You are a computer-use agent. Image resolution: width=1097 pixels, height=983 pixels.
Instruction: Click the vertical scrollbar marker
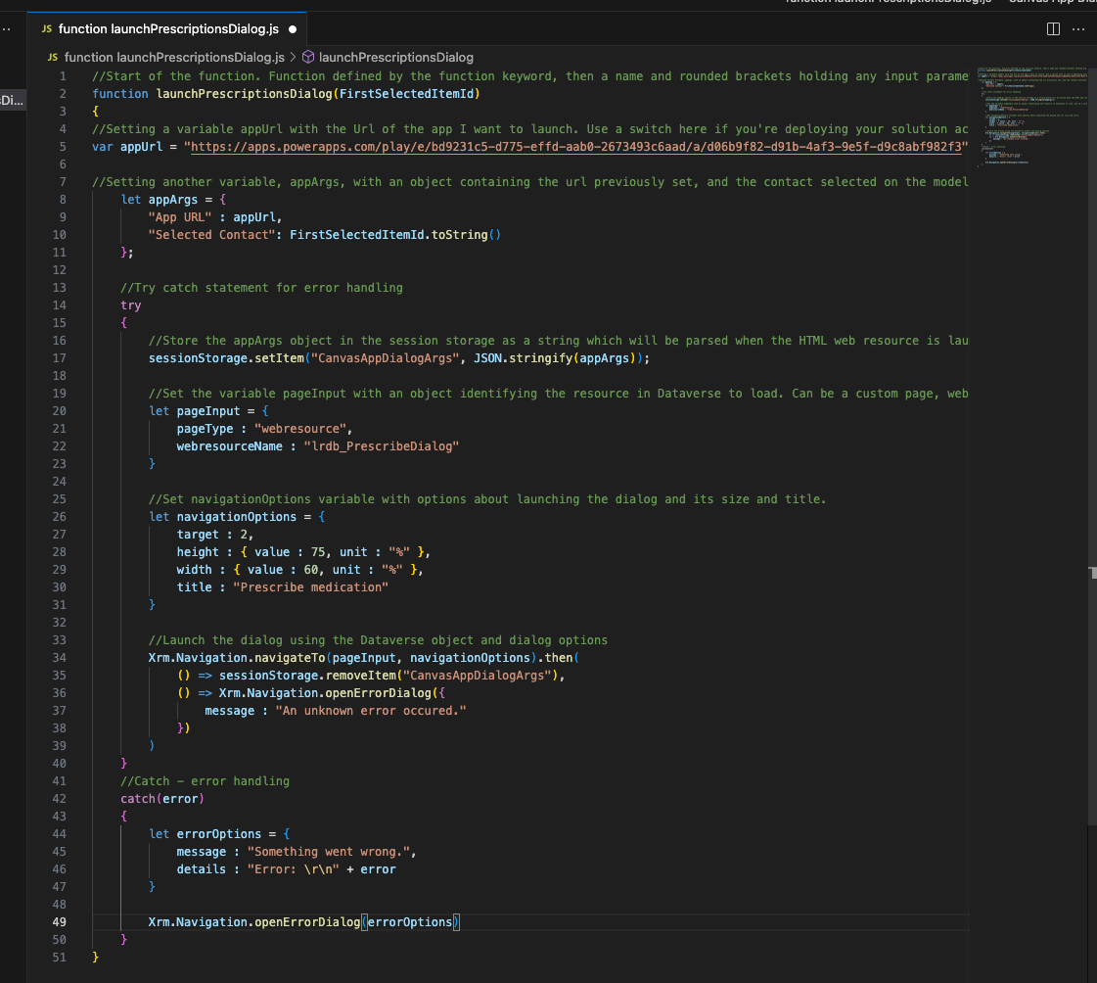[x=1092, y=573]
